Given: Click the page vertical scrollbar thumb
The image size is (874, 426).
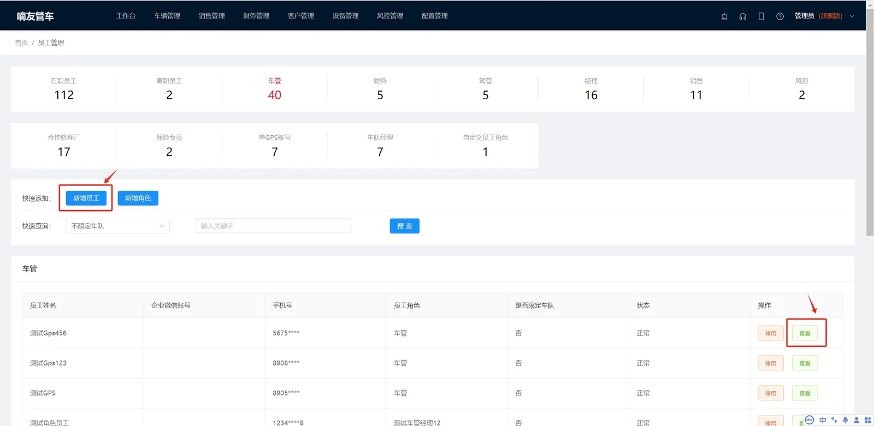Looking at the screenshot, I should (870, 123).
